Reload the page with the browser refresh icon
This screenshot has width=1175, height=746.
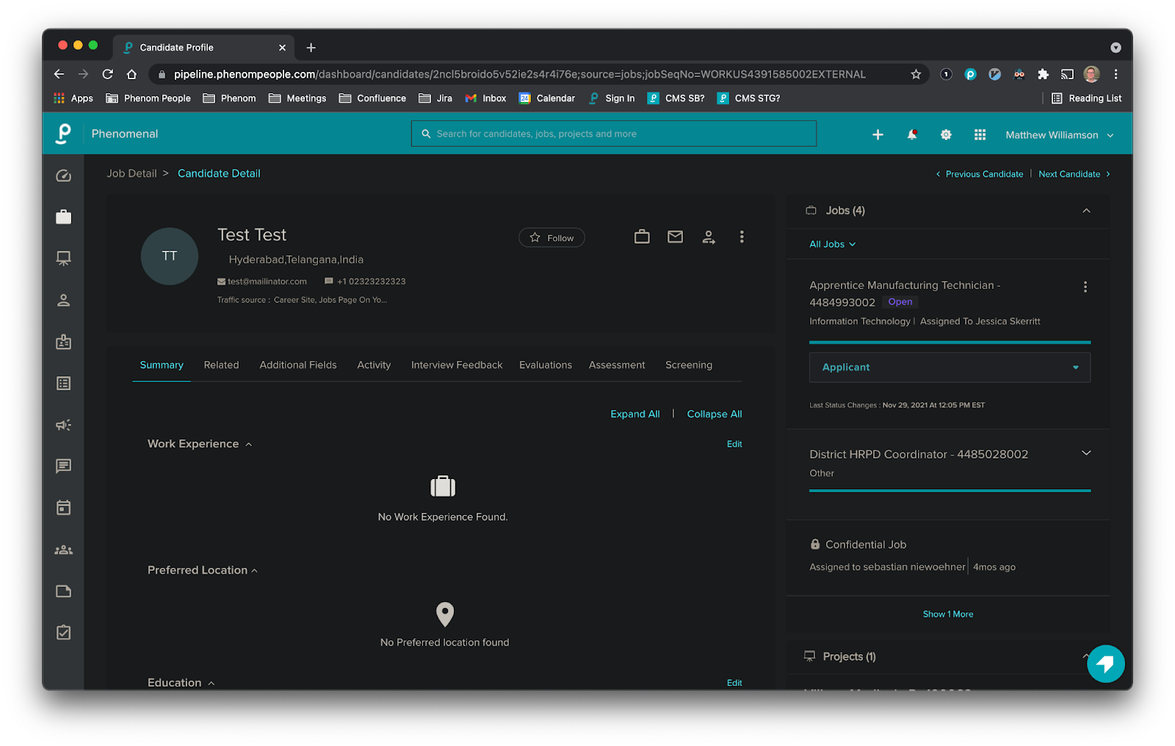pos(107,74)
